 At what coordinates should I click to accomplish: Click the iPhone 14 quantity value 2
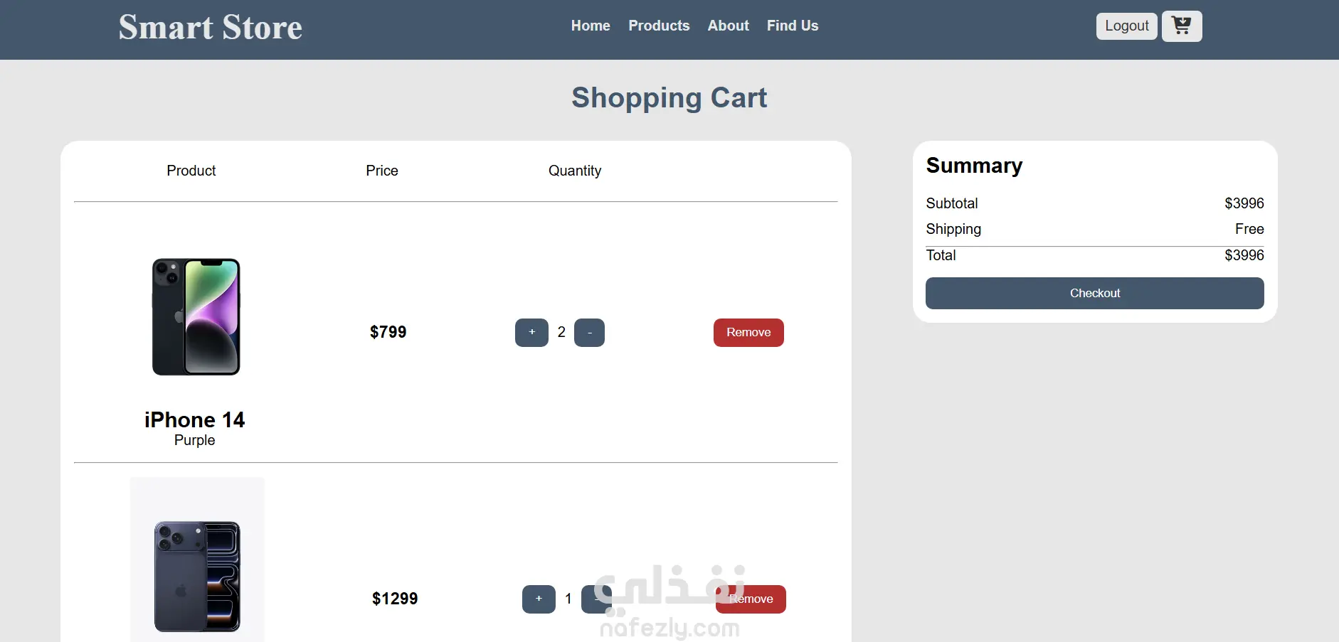coord(561,332)
